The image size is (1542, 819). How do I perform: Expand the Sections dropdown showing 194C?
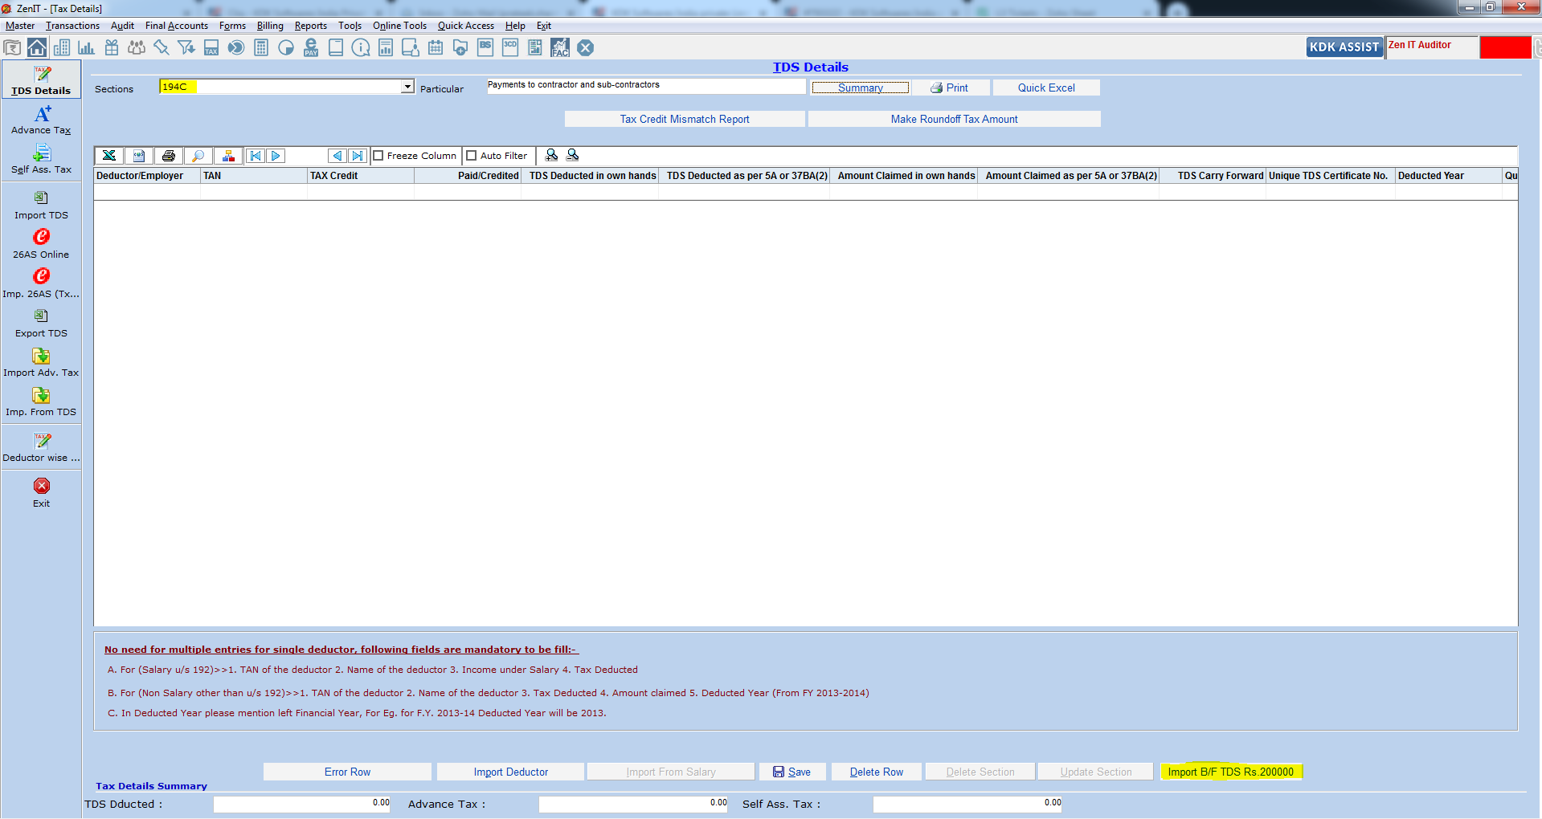click(x=407, y=87)
